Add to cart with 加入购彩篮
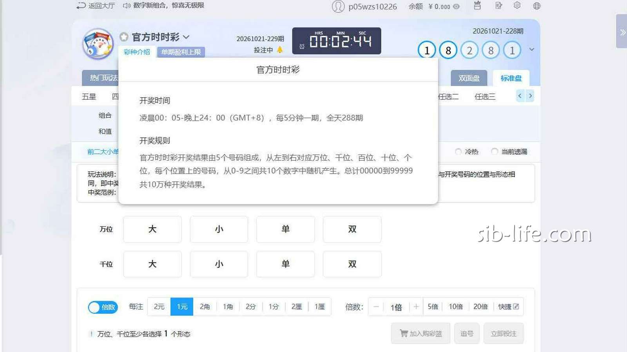627x352 pixels. pyautogui.click(x=420, y=334)
